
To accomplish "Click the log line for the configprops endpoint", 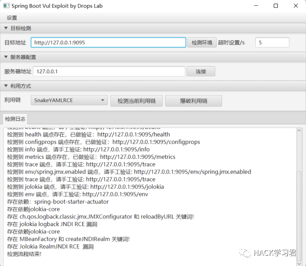I will pos(104,142).
